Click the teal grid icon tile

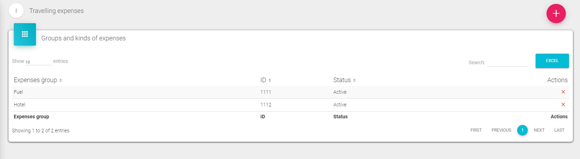[25, 34]
